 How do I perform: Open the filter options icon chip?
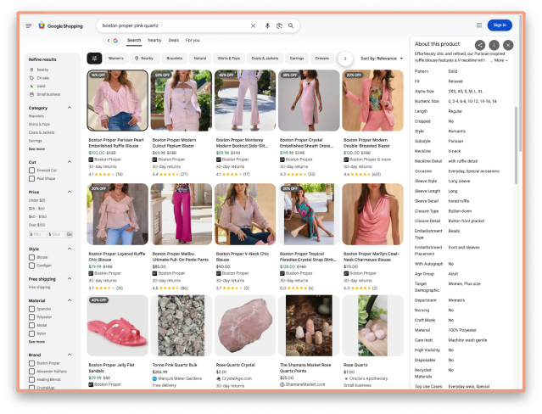[x=94, y=59]
